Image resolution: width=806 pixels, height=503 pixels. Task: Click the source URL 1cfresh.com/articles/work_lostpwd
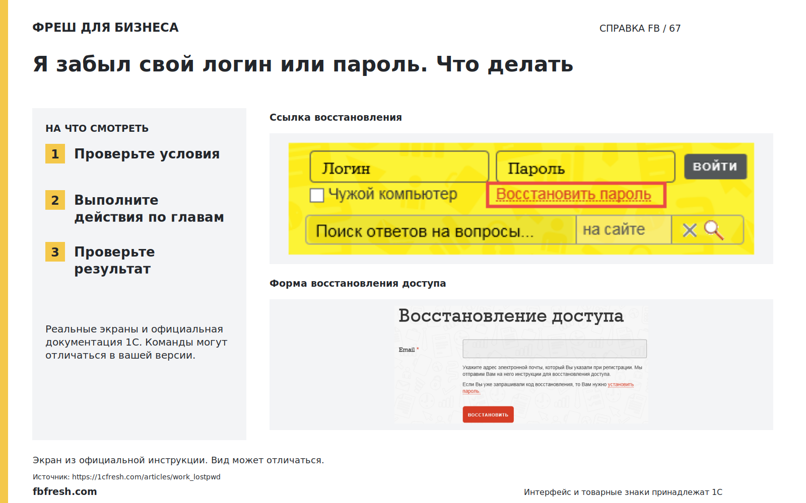(146, 477)
